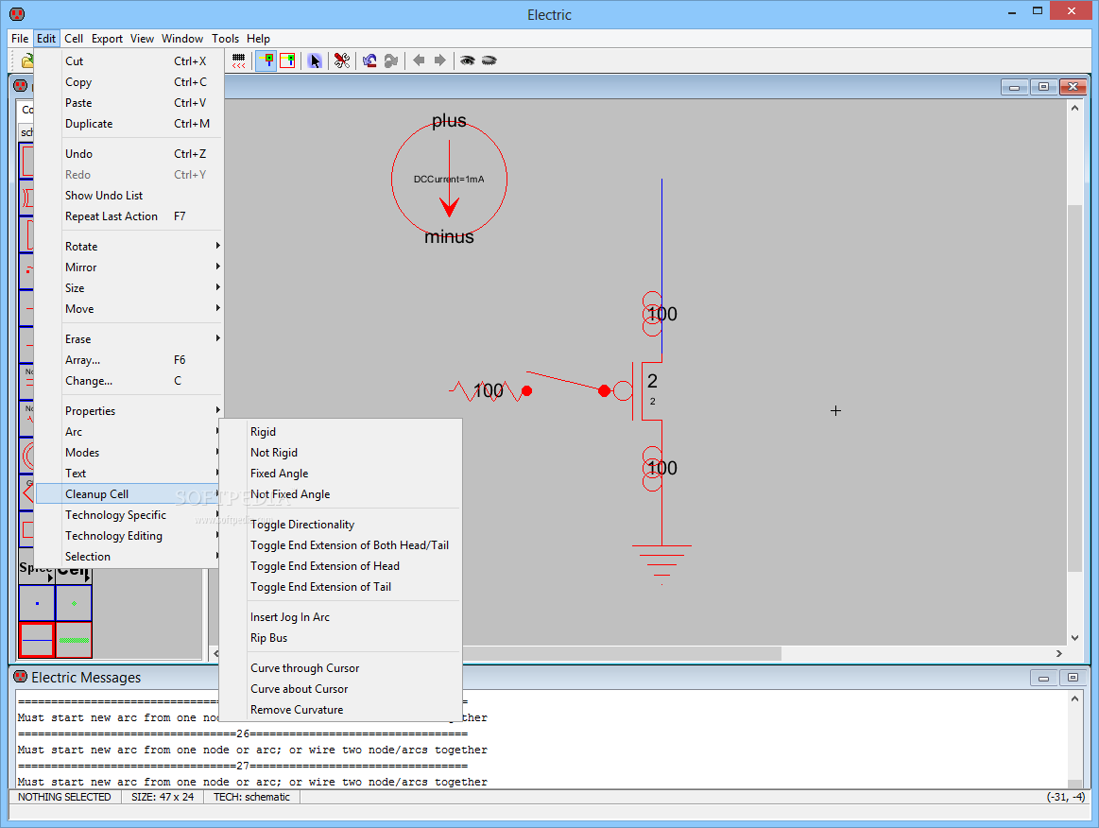
Task: Select the click/zoom/wire mode icon
Action: click(x=266, y=61)
